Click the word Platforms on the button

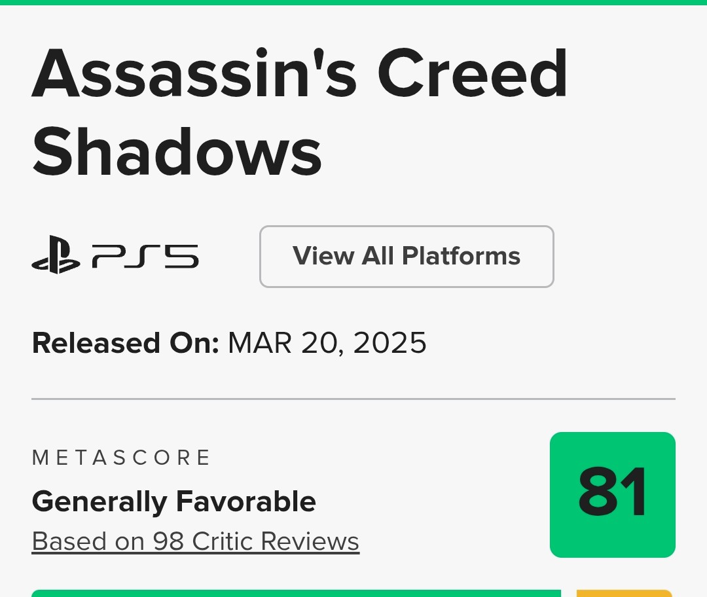coord(461,257)
